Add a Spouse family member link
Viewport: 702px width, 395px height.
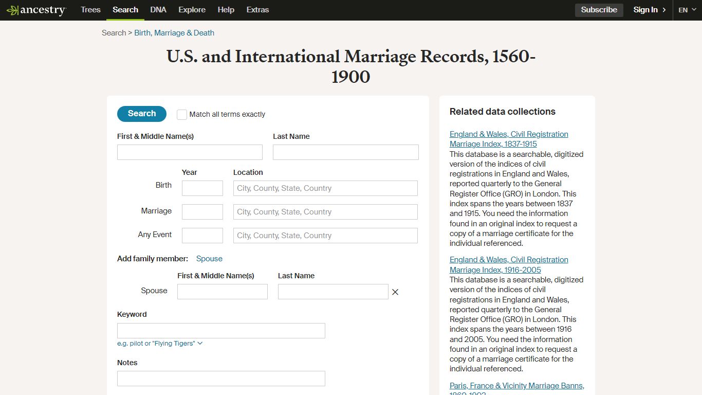pos(209,259)
